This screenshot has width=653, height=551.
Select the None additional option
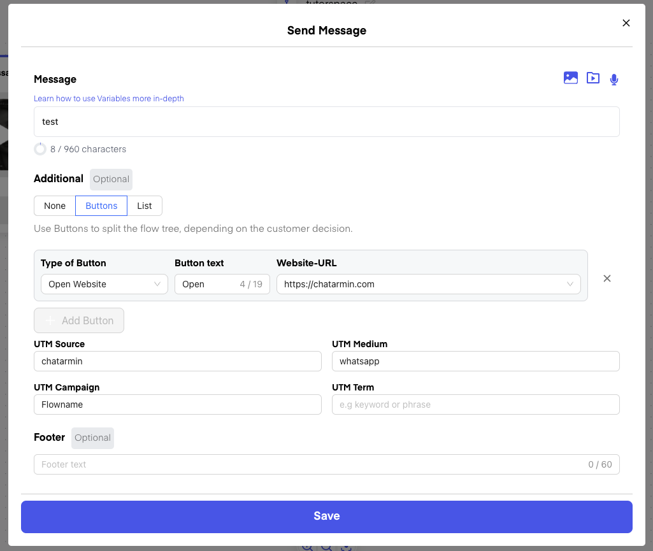[x=55, y=206]
